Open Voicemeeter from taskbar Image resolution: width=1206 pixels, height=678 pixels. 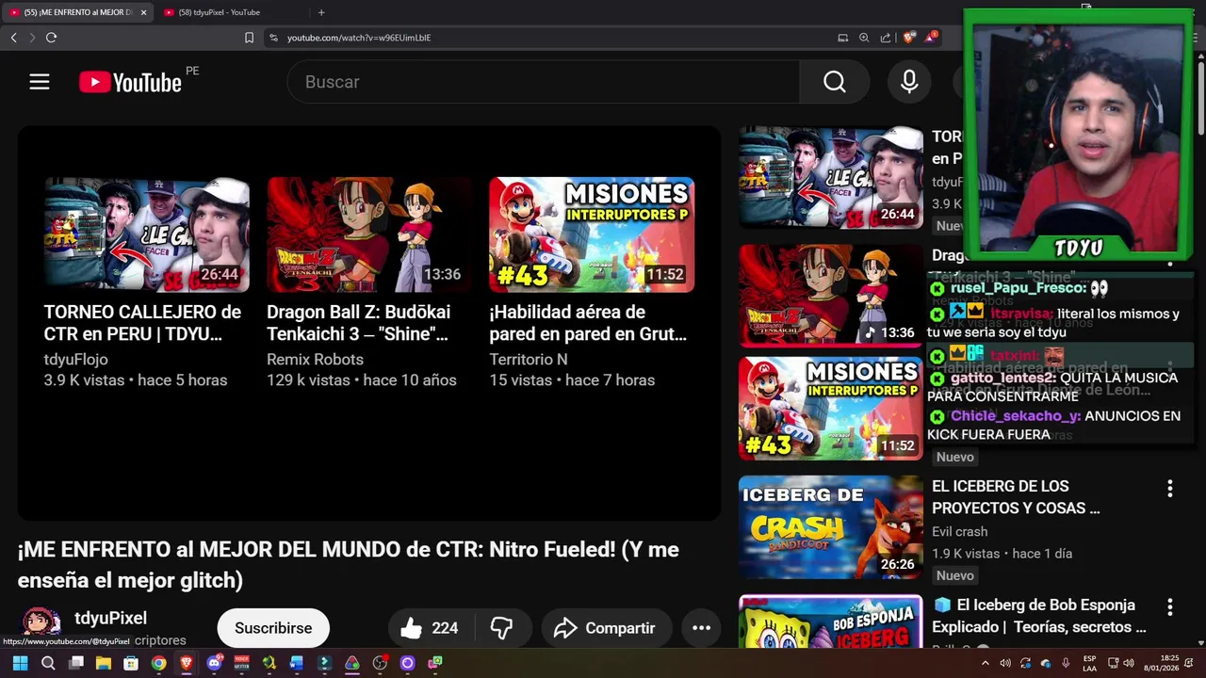click(242, 663)
